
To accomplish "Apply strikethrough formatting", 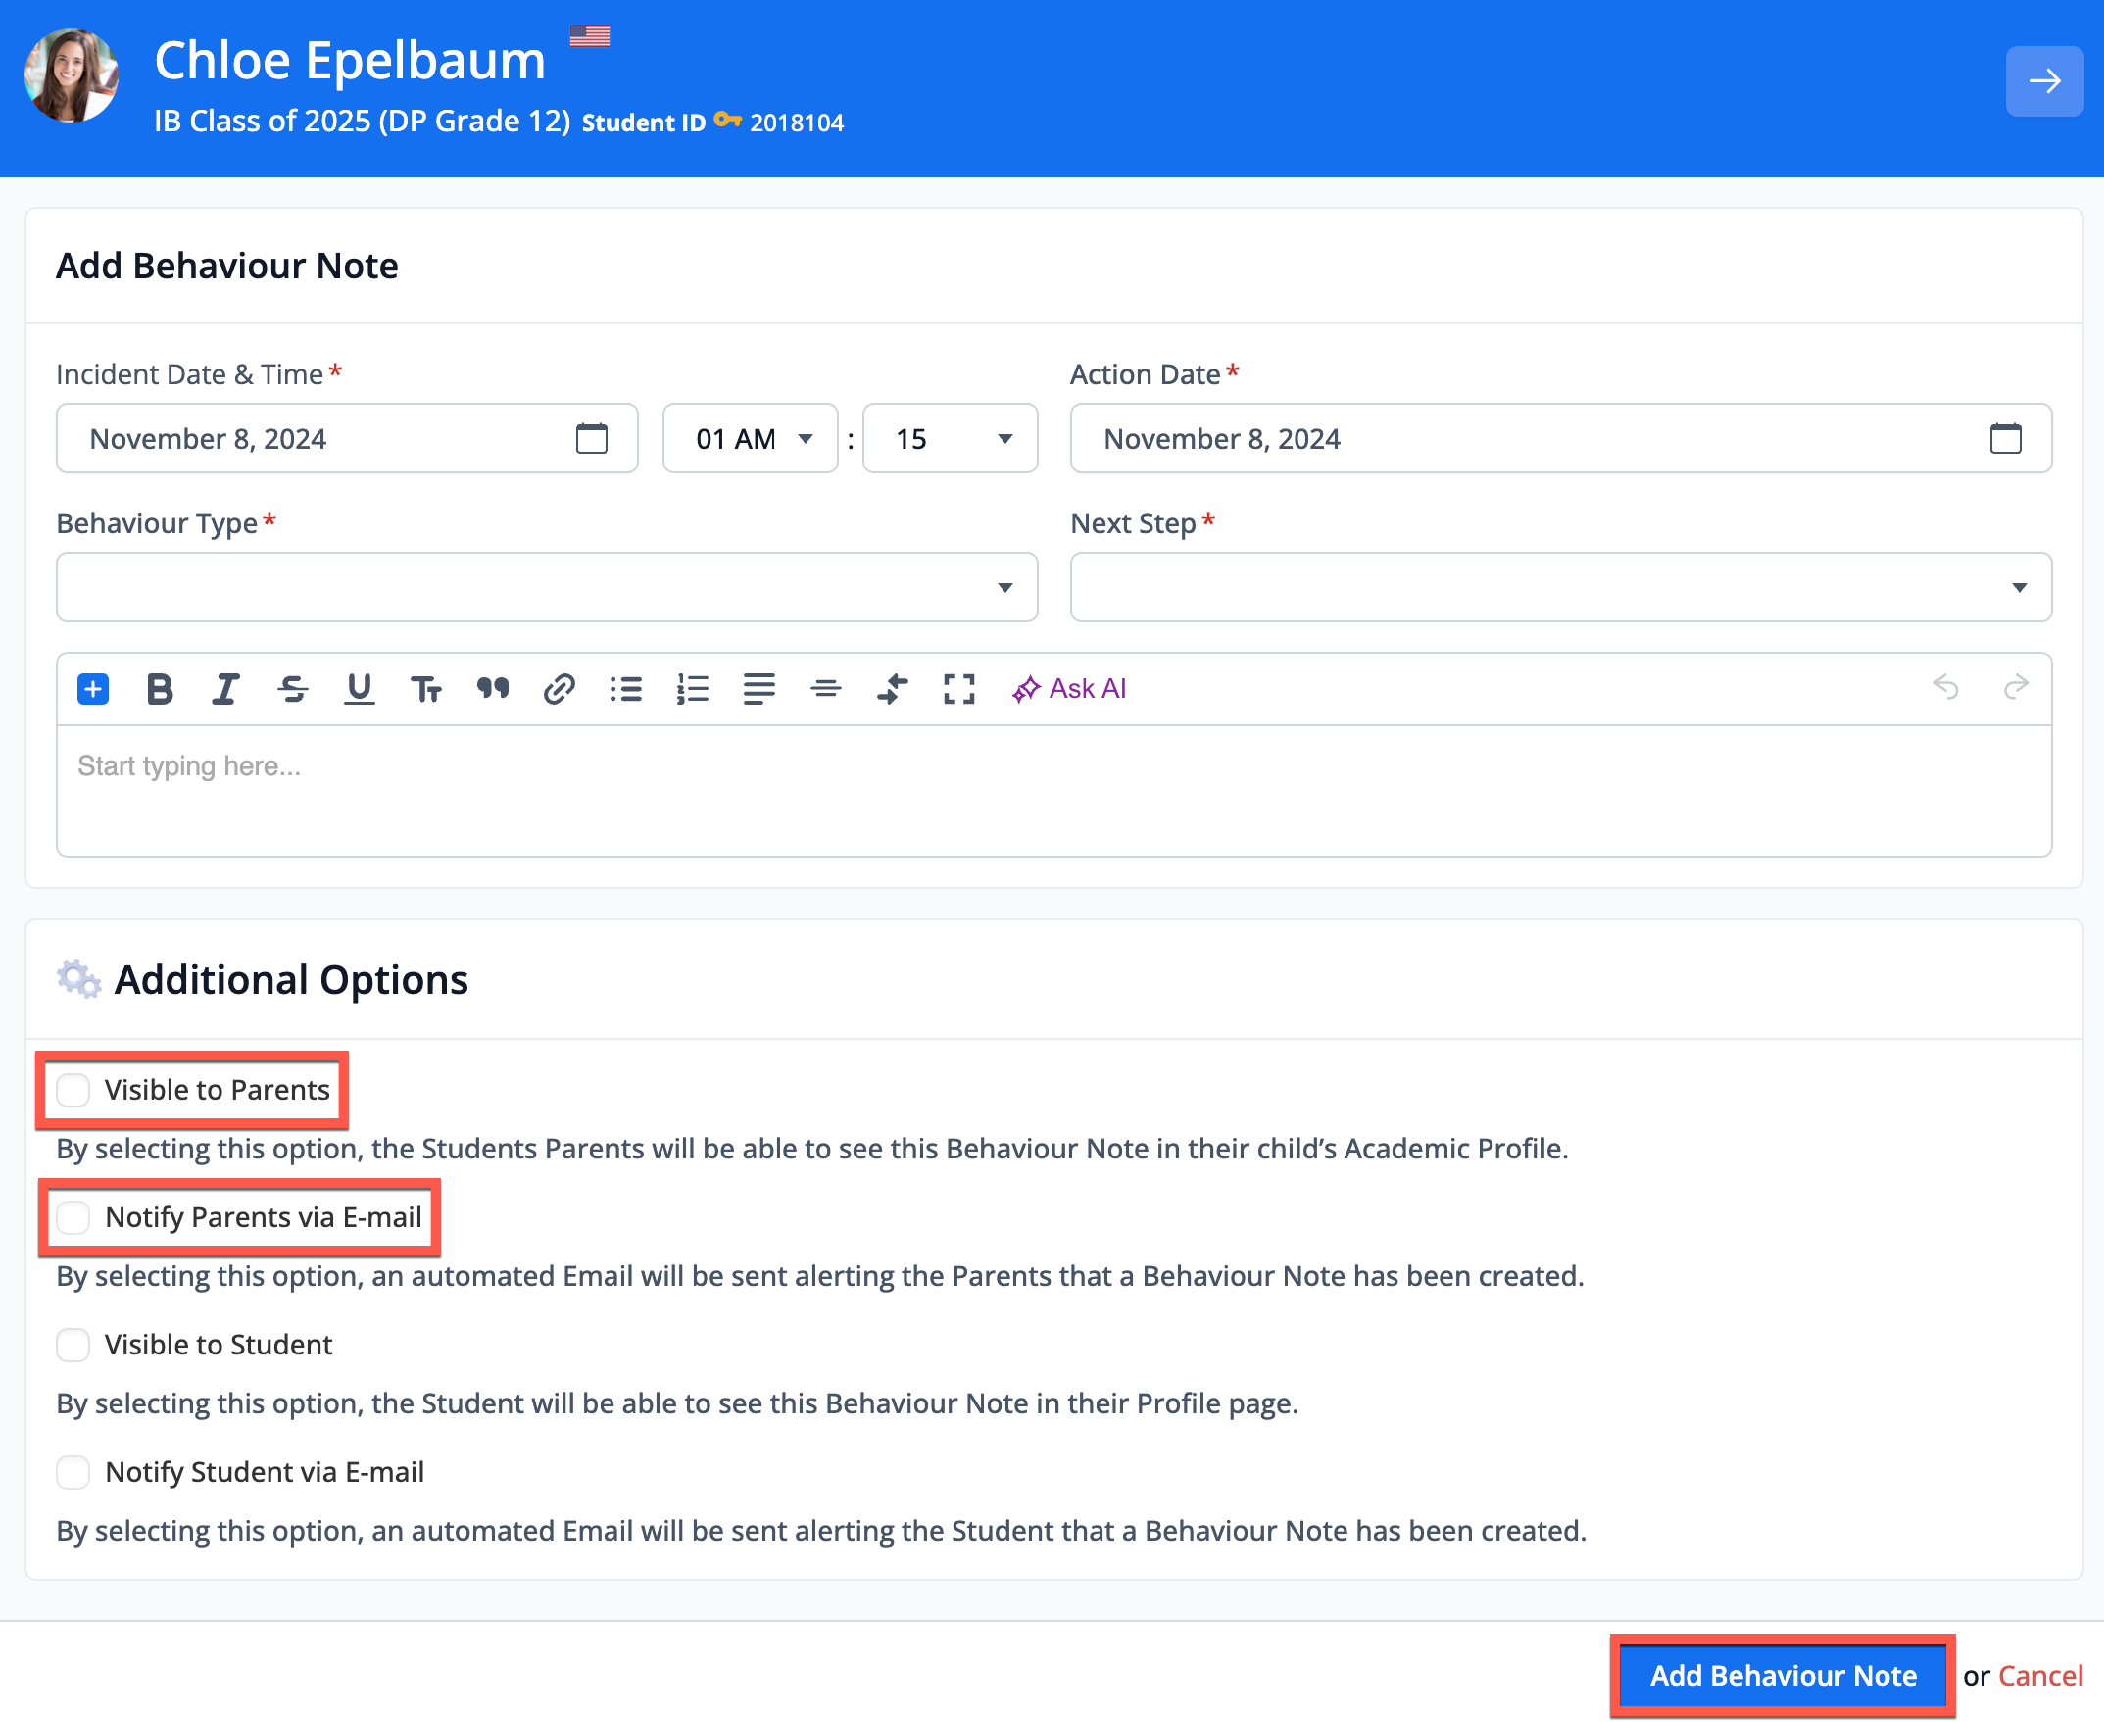I will pos(293,688).
